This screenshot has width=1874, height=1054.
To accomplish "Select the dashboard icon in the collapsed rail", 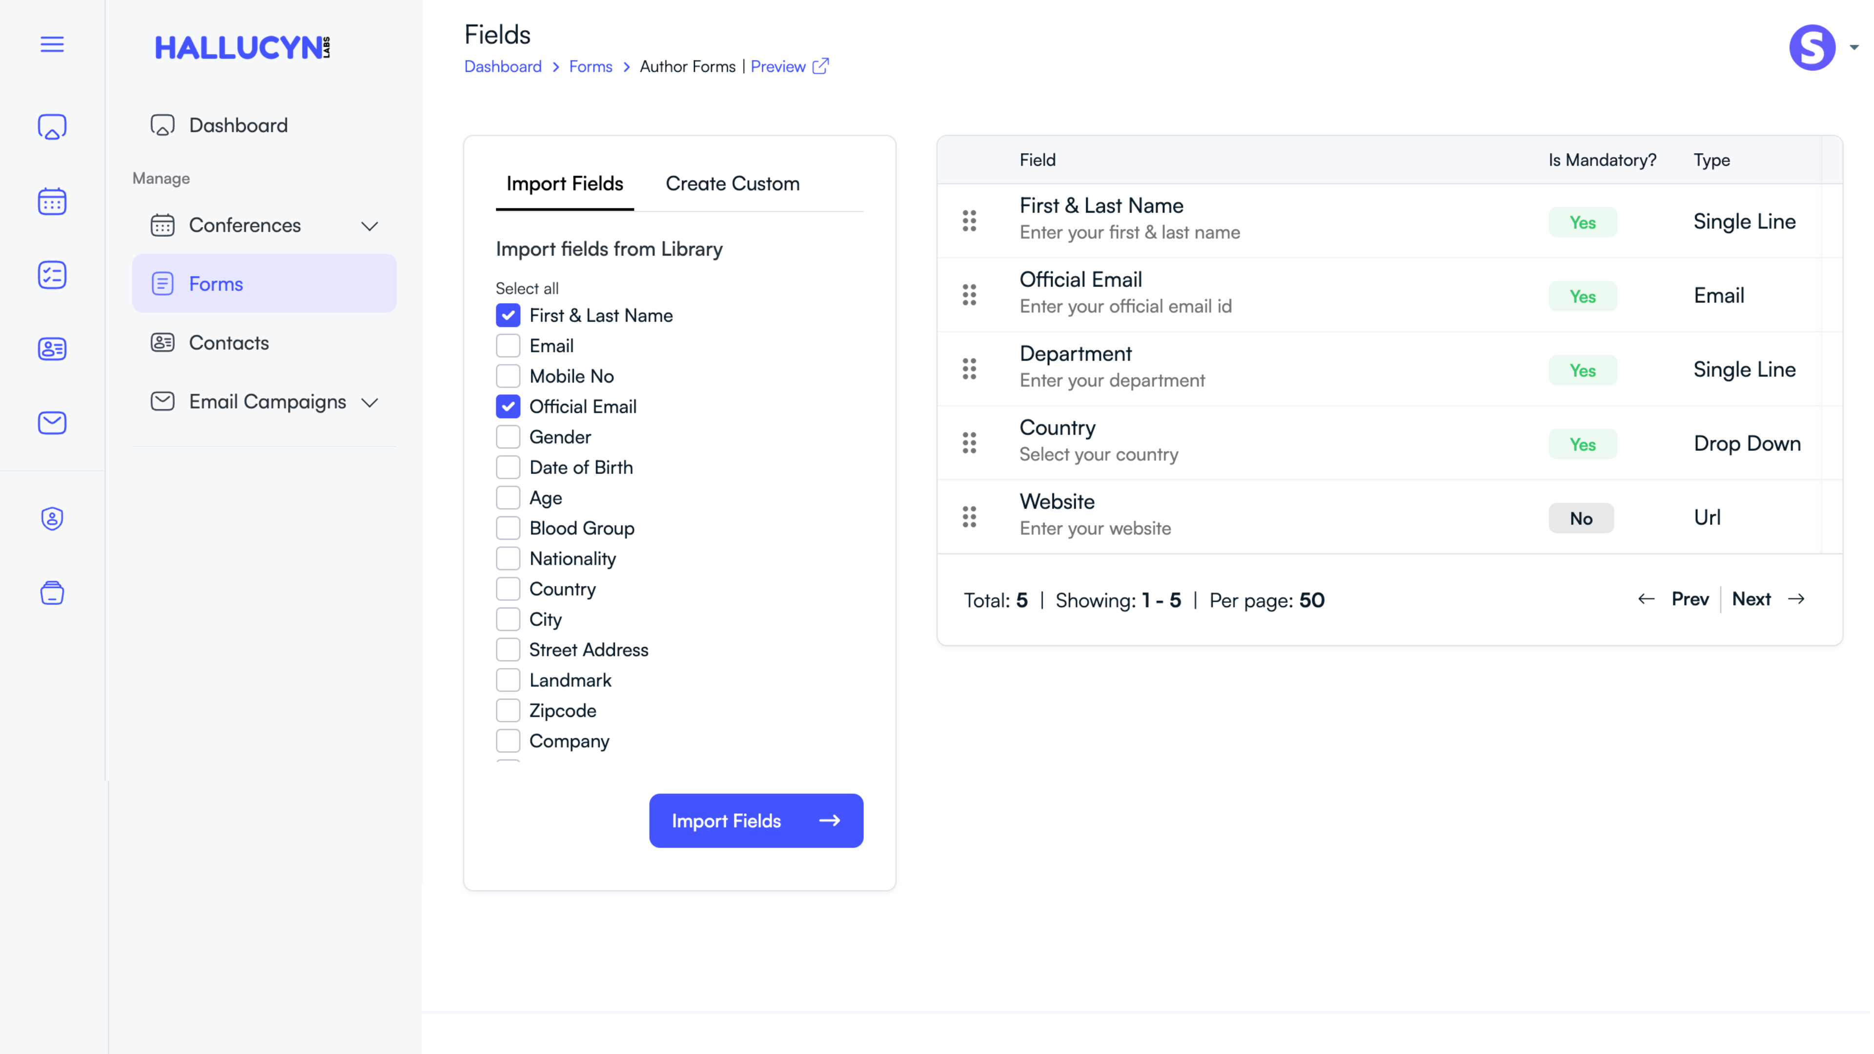I will pos(52,126).
